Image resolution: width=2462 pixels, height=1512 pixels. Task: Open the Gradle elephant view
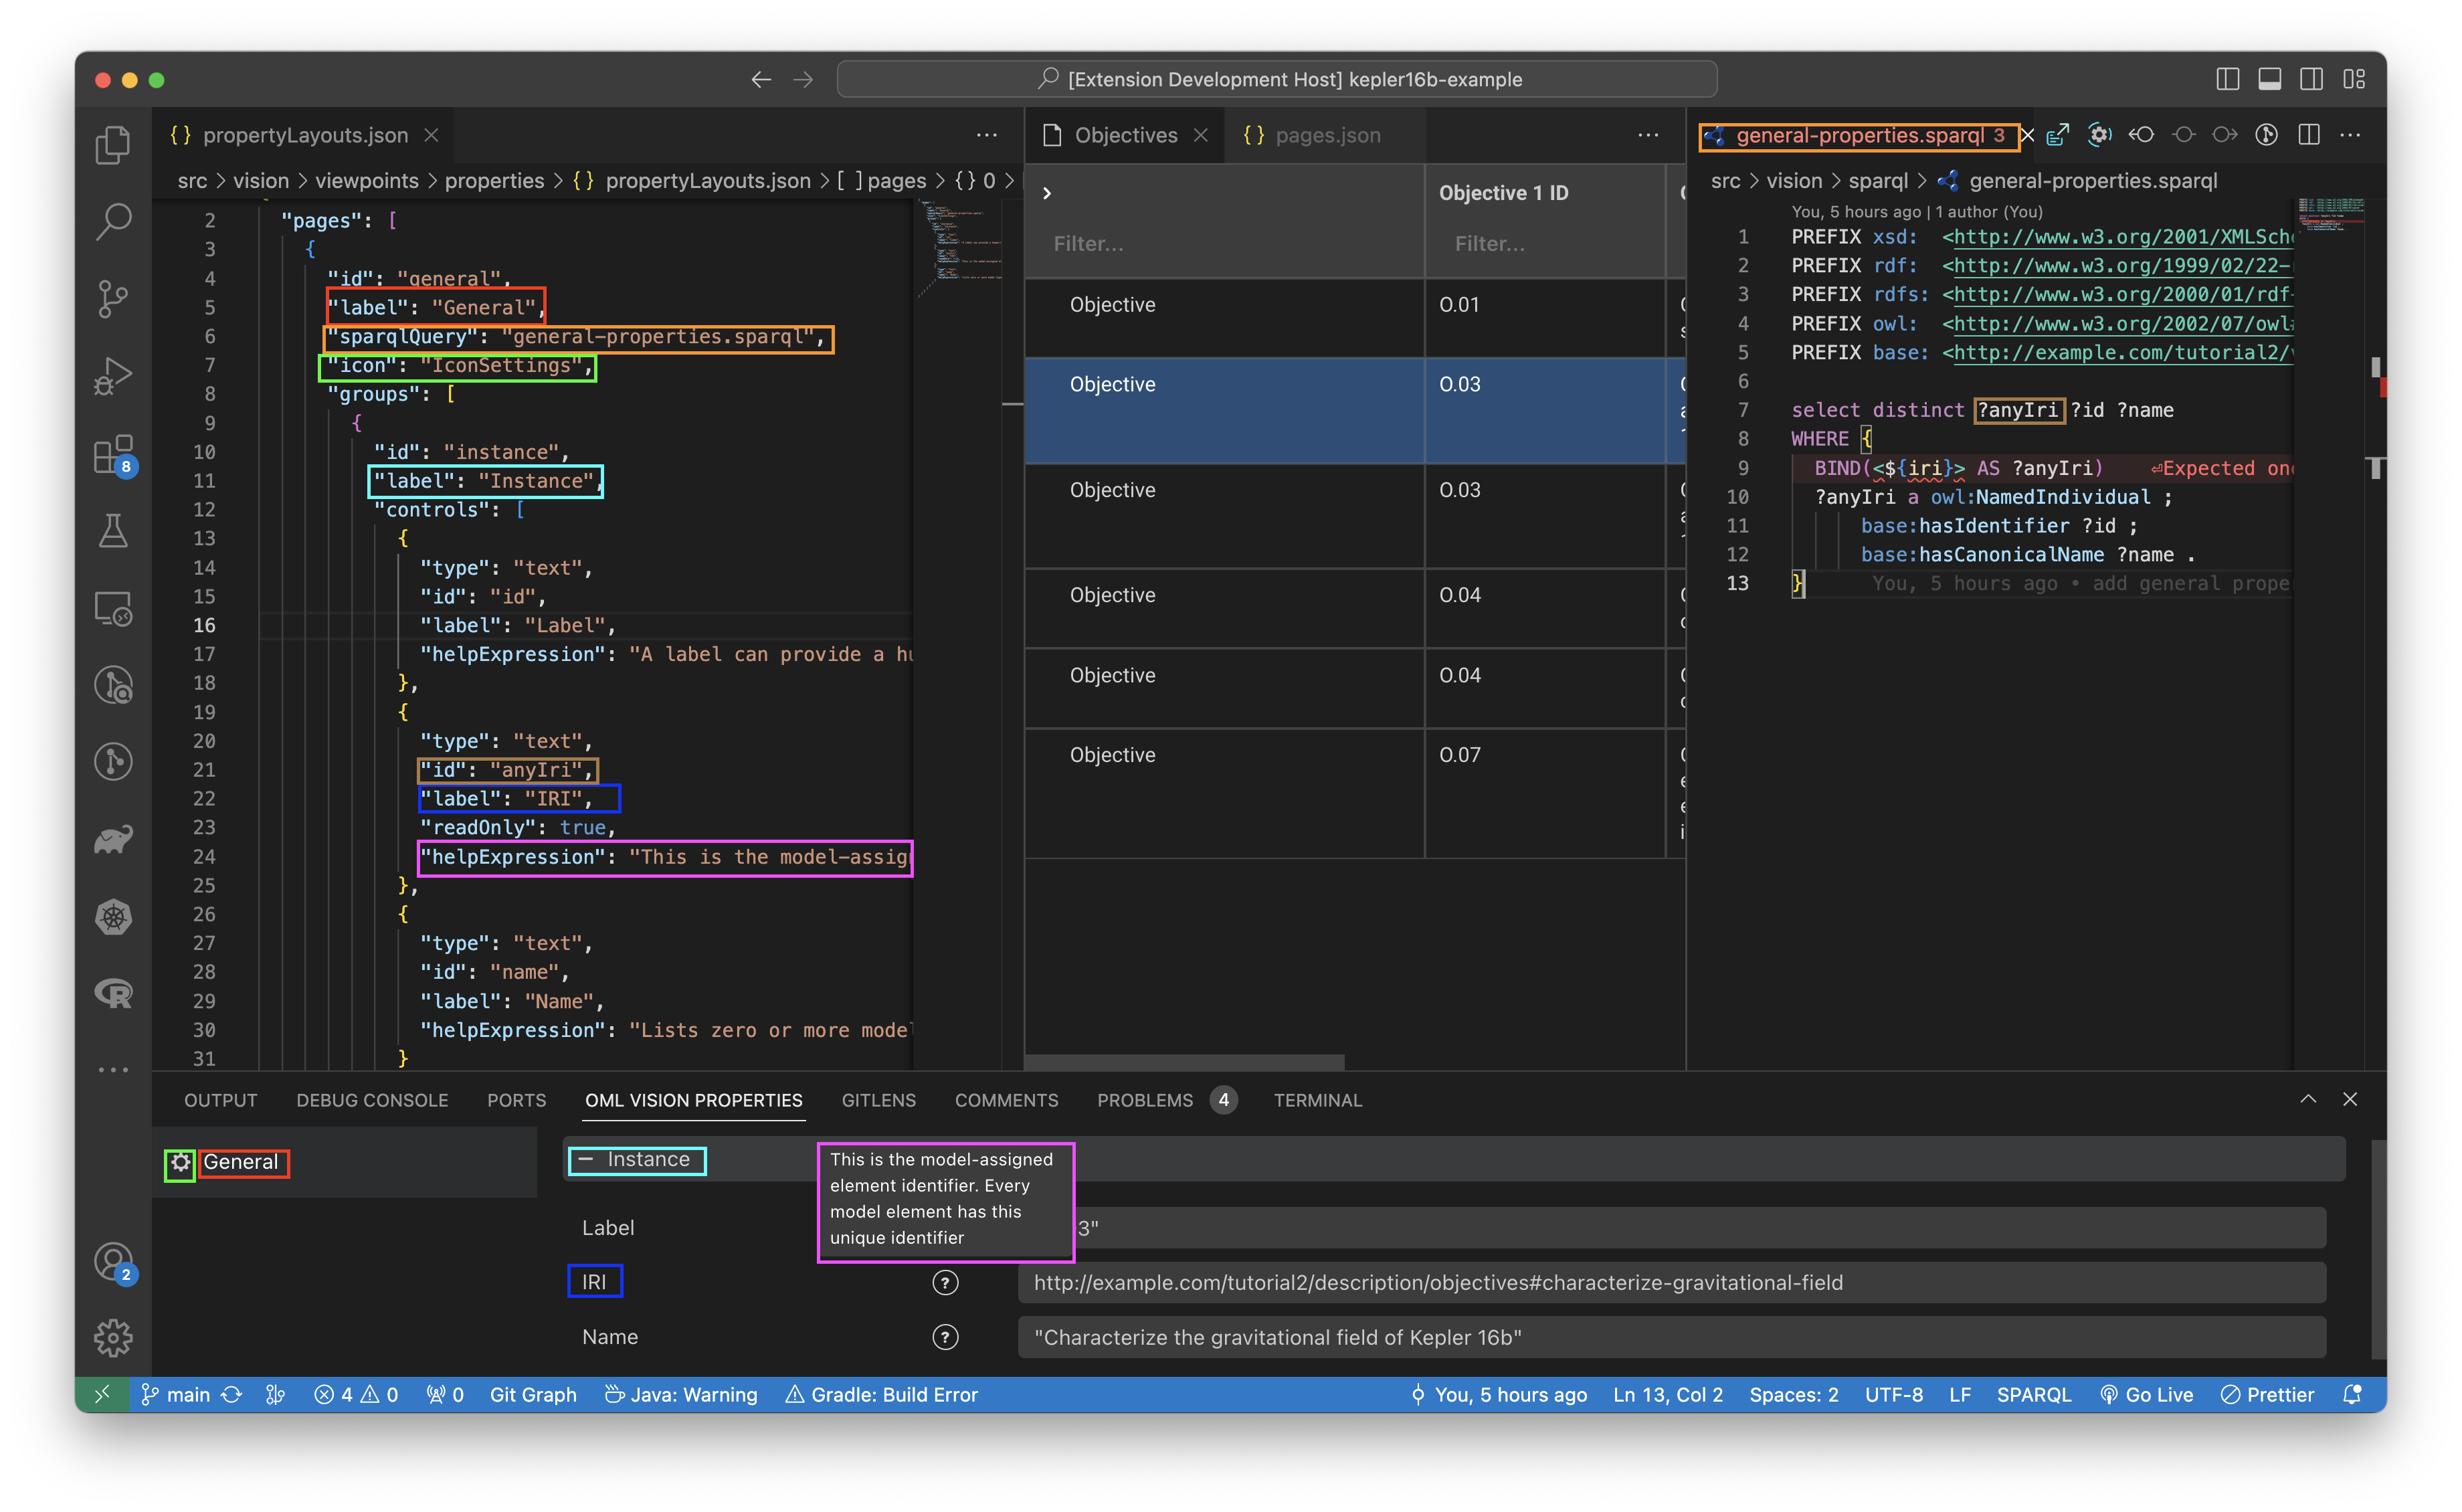tap(113, 839)
